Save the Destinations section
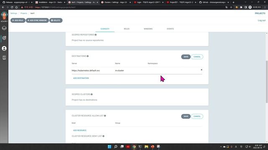 [186, 57]
